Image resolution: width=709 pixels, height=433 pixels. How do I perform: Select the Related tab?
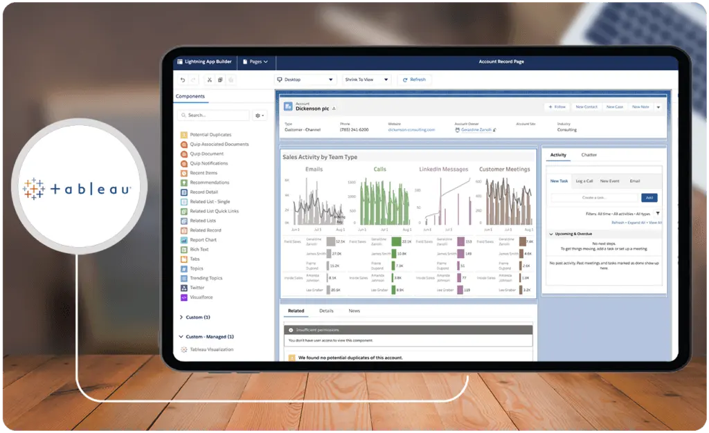[296, 311]
